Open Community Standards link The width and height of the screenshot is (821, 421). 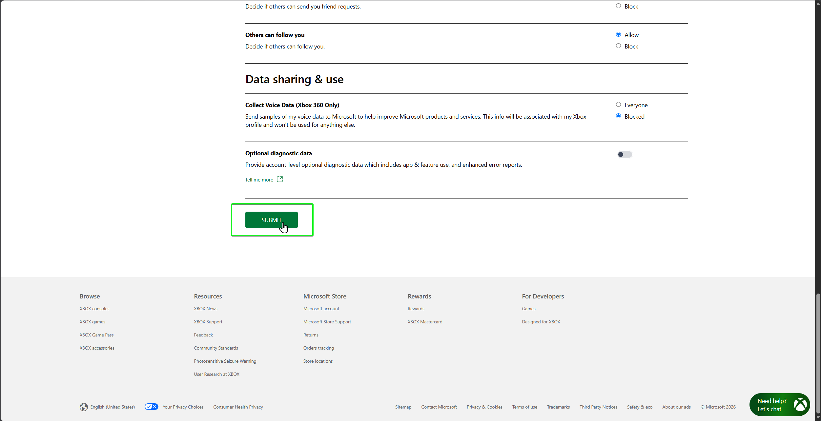(216, 348)
